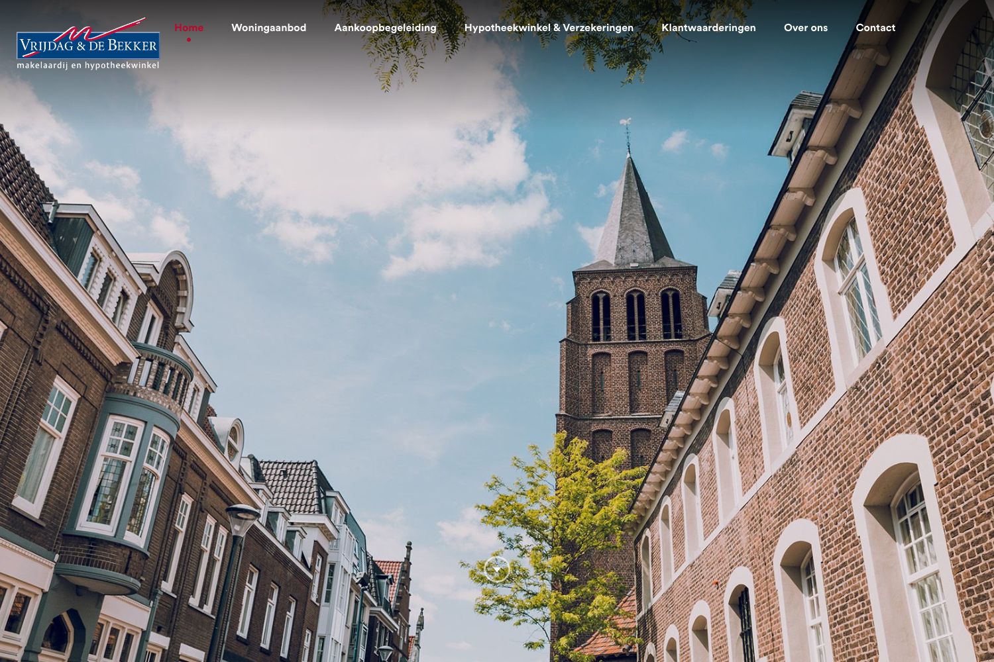Open the Klantwaarderingen page
The width and height of the screenshot is (994, 662).
708,28
